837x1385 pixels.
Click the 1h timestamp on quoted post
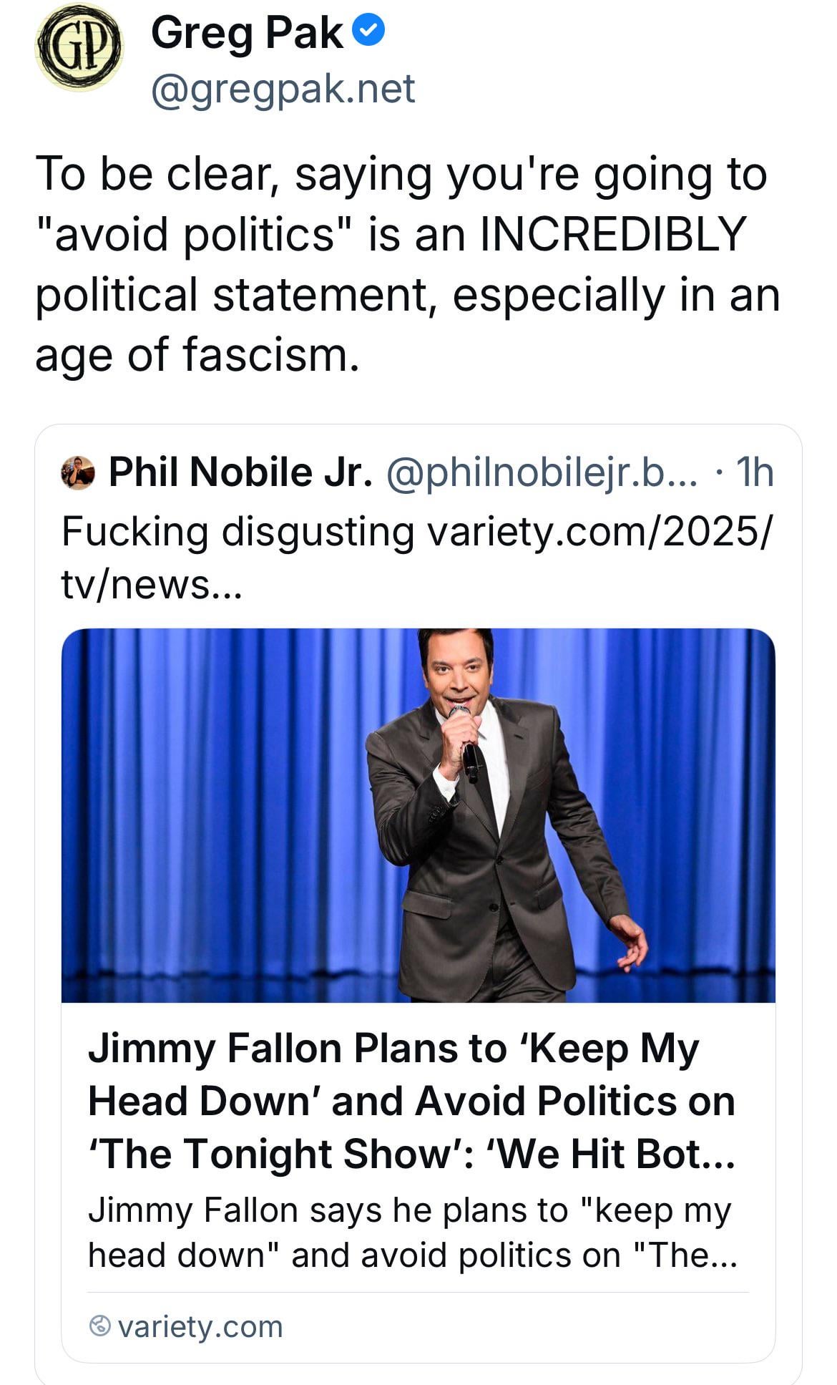coord(755,473)
